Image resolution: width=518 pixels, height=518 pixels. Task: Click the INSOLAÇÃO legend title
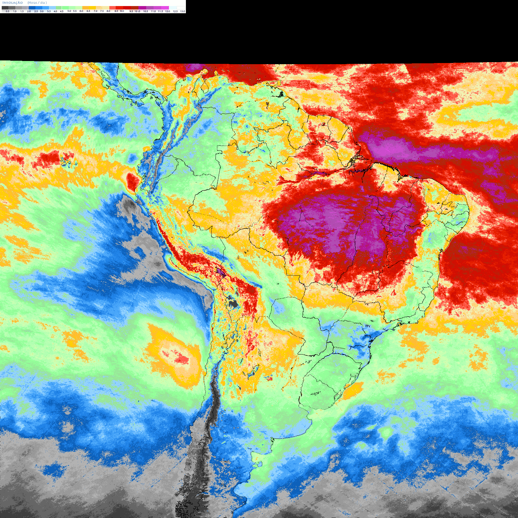[x=13, y=3]
